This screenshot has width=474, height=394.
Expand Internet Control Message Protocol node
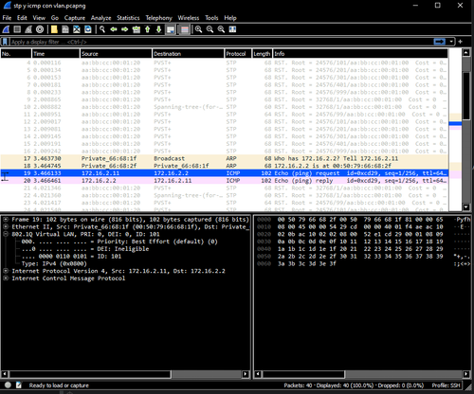[6, 278]
